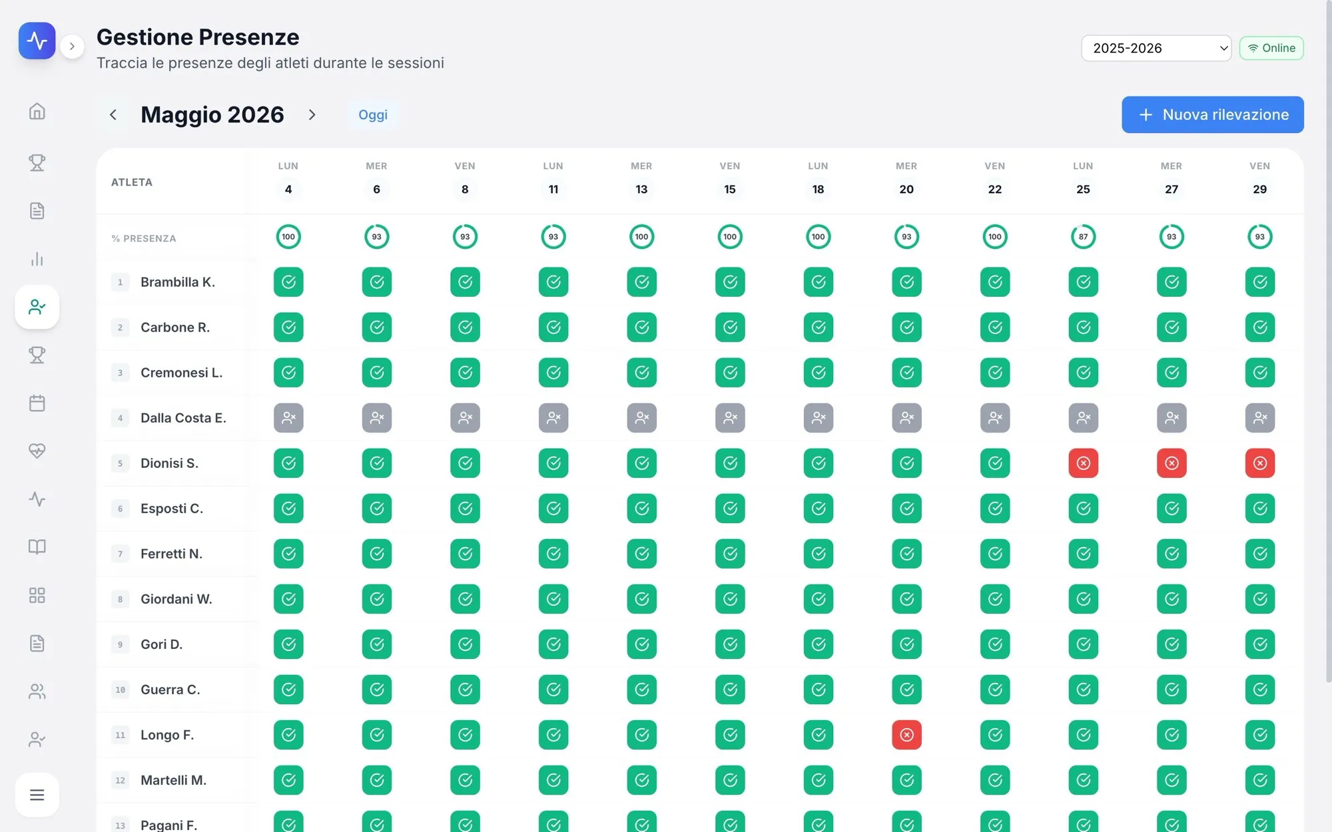Open the 2025-2026 season dropdown
1332x832 pixels.
[1156, 48]
